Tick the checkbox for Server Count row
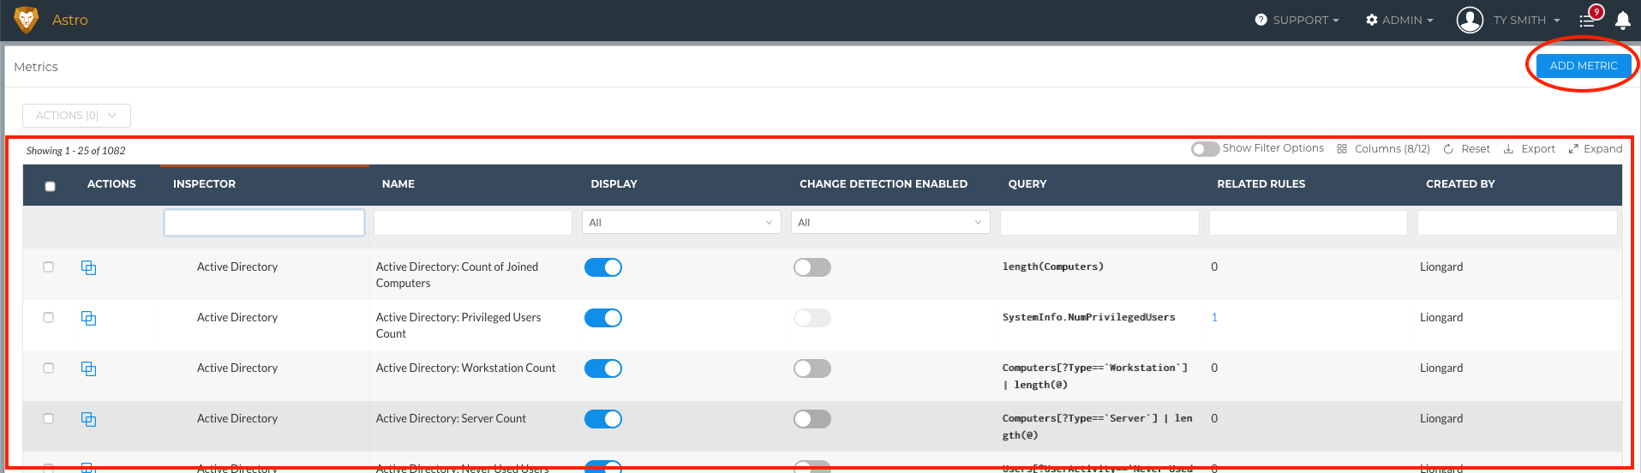The width and height of the screenshot is (1641, 473). coord(48,418)
